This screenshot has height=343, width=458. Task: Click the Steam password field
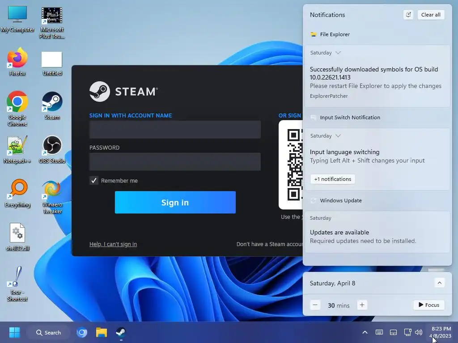point(175,162)
